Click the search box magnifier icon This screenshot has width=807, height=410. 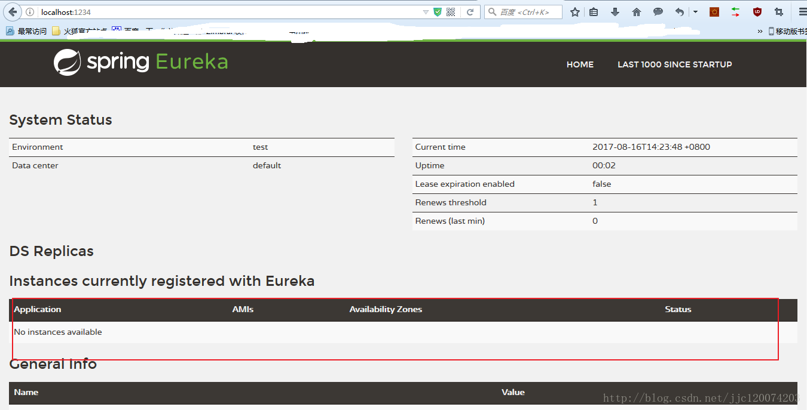pyautogui.click(x=492, y=12)
